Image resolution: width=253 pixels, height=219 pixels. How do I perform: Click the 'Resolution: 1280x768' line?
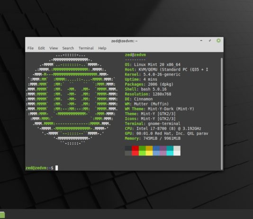pos(148,94)
